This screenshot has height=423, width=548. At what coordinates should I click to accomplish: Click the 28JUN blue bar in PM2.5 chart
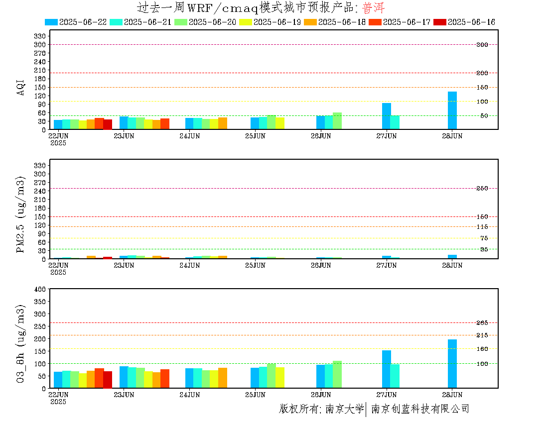click(452, 257)
